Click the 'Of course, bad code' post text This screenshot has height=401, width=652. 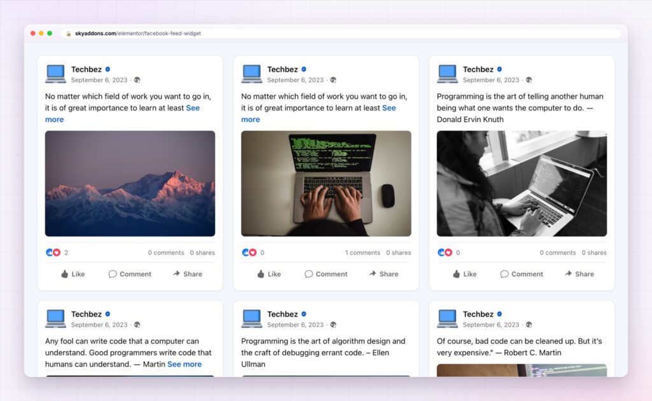pos(520,347)
